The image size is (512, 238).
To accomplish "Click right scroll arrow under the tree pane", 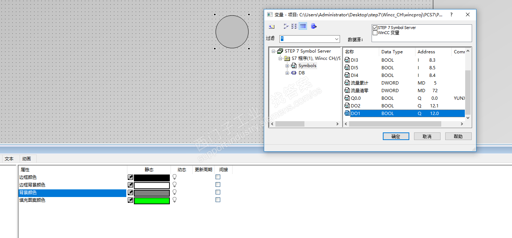I will [337, 124].
